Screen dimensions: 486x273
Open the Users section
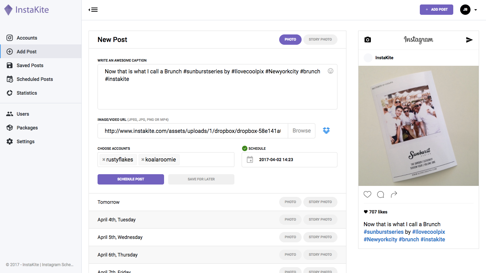[x=41, y=114]
